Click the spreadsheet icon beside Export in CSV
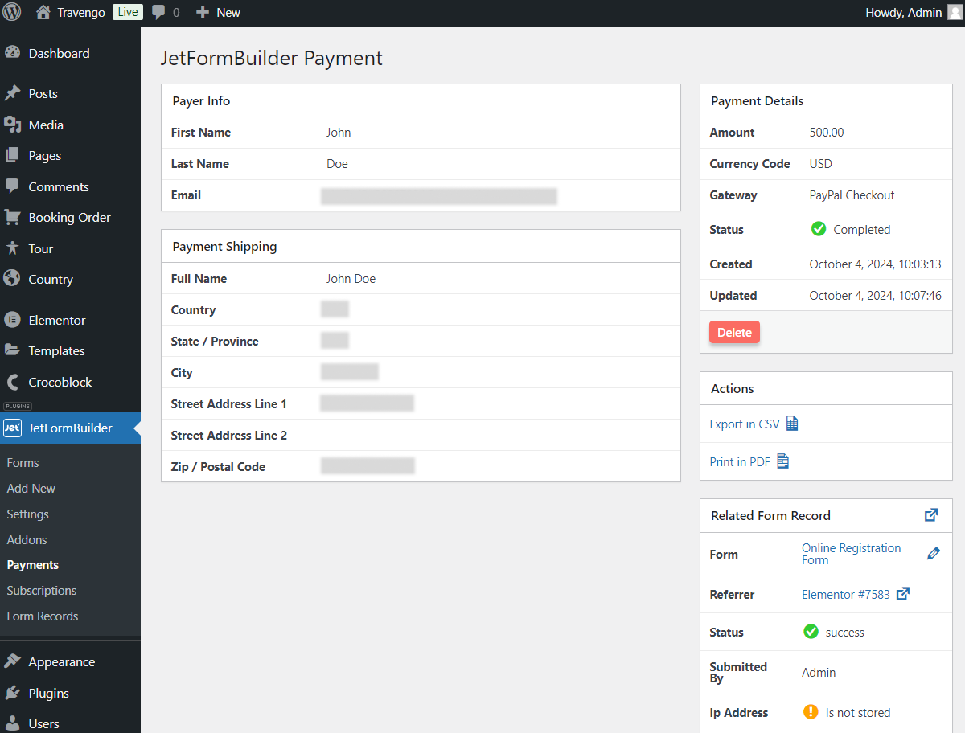 click(x=792, y=424)
